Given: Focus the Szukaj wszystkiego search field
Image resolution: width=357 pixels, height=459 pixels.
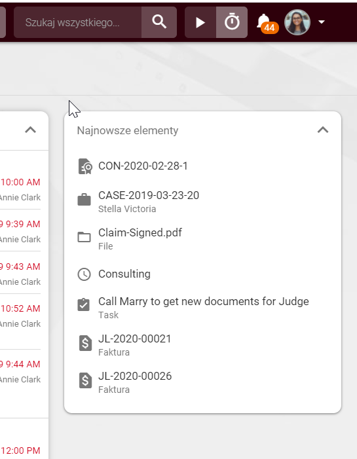Looking at the screenshot, I should 78,22.
